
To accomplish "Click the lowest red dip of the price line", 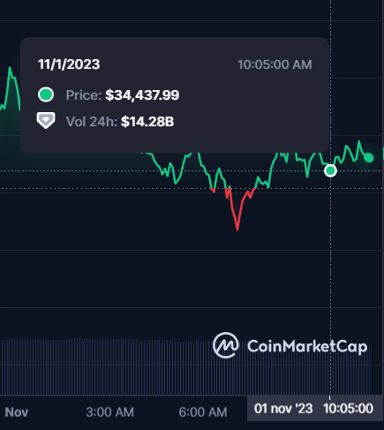I will click(237, 228).
